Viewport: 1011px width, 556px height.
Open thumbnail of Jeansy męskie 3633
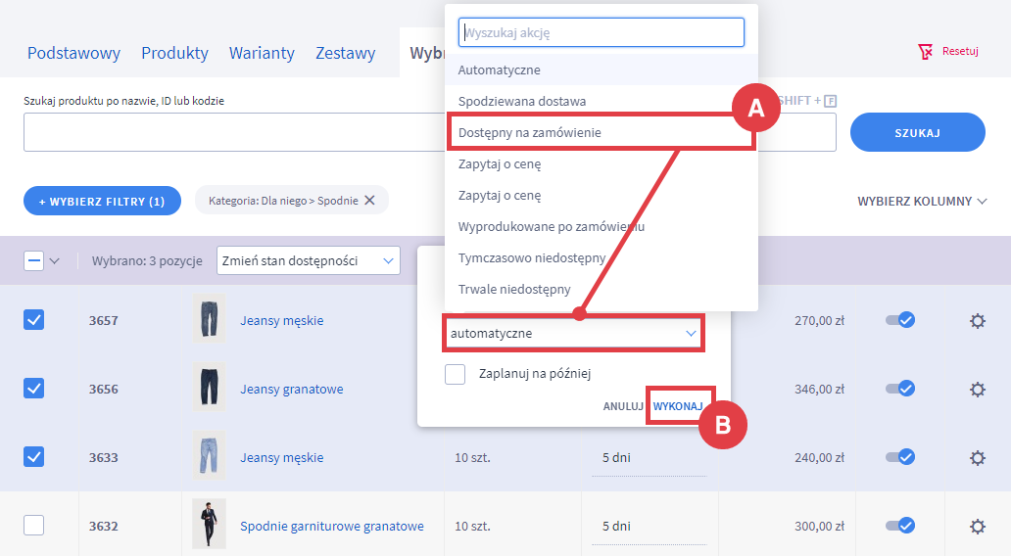pyautogui.click(x=210, y=455)
